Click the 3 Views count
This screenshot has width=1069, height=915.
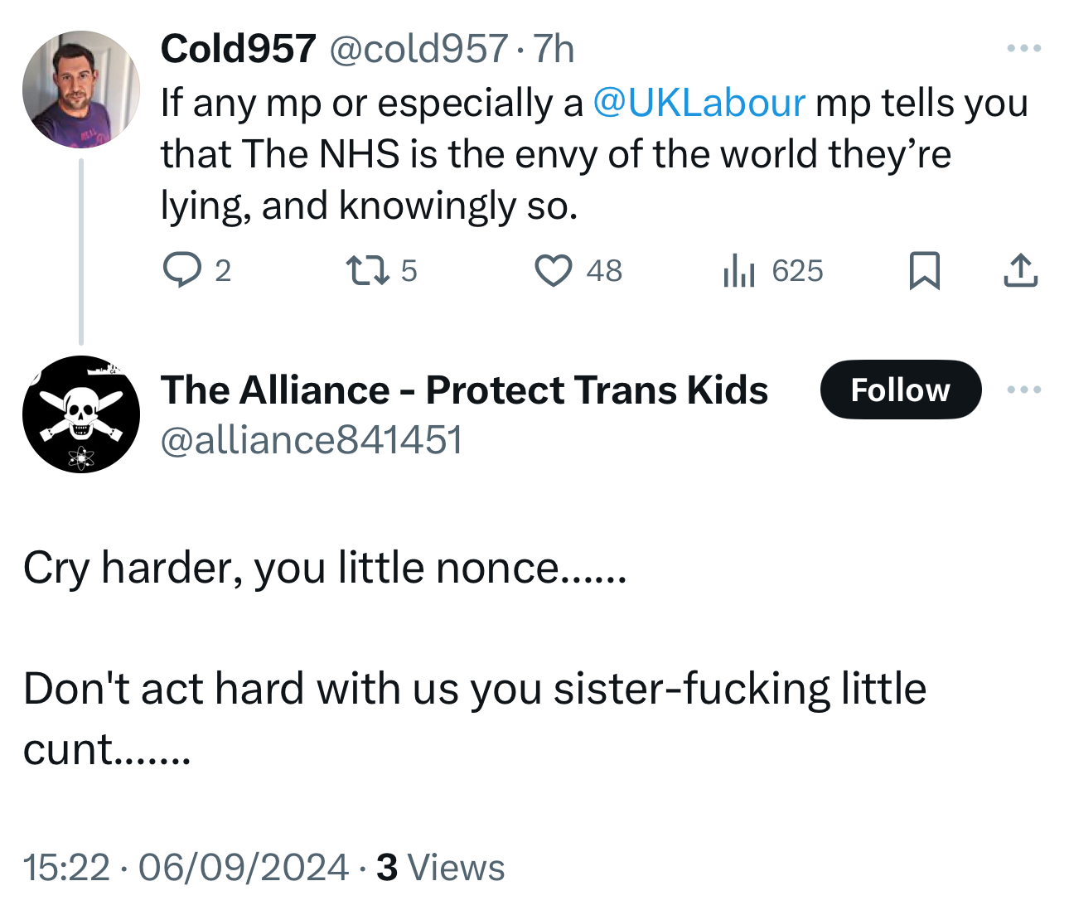click(x=440, y=868)
